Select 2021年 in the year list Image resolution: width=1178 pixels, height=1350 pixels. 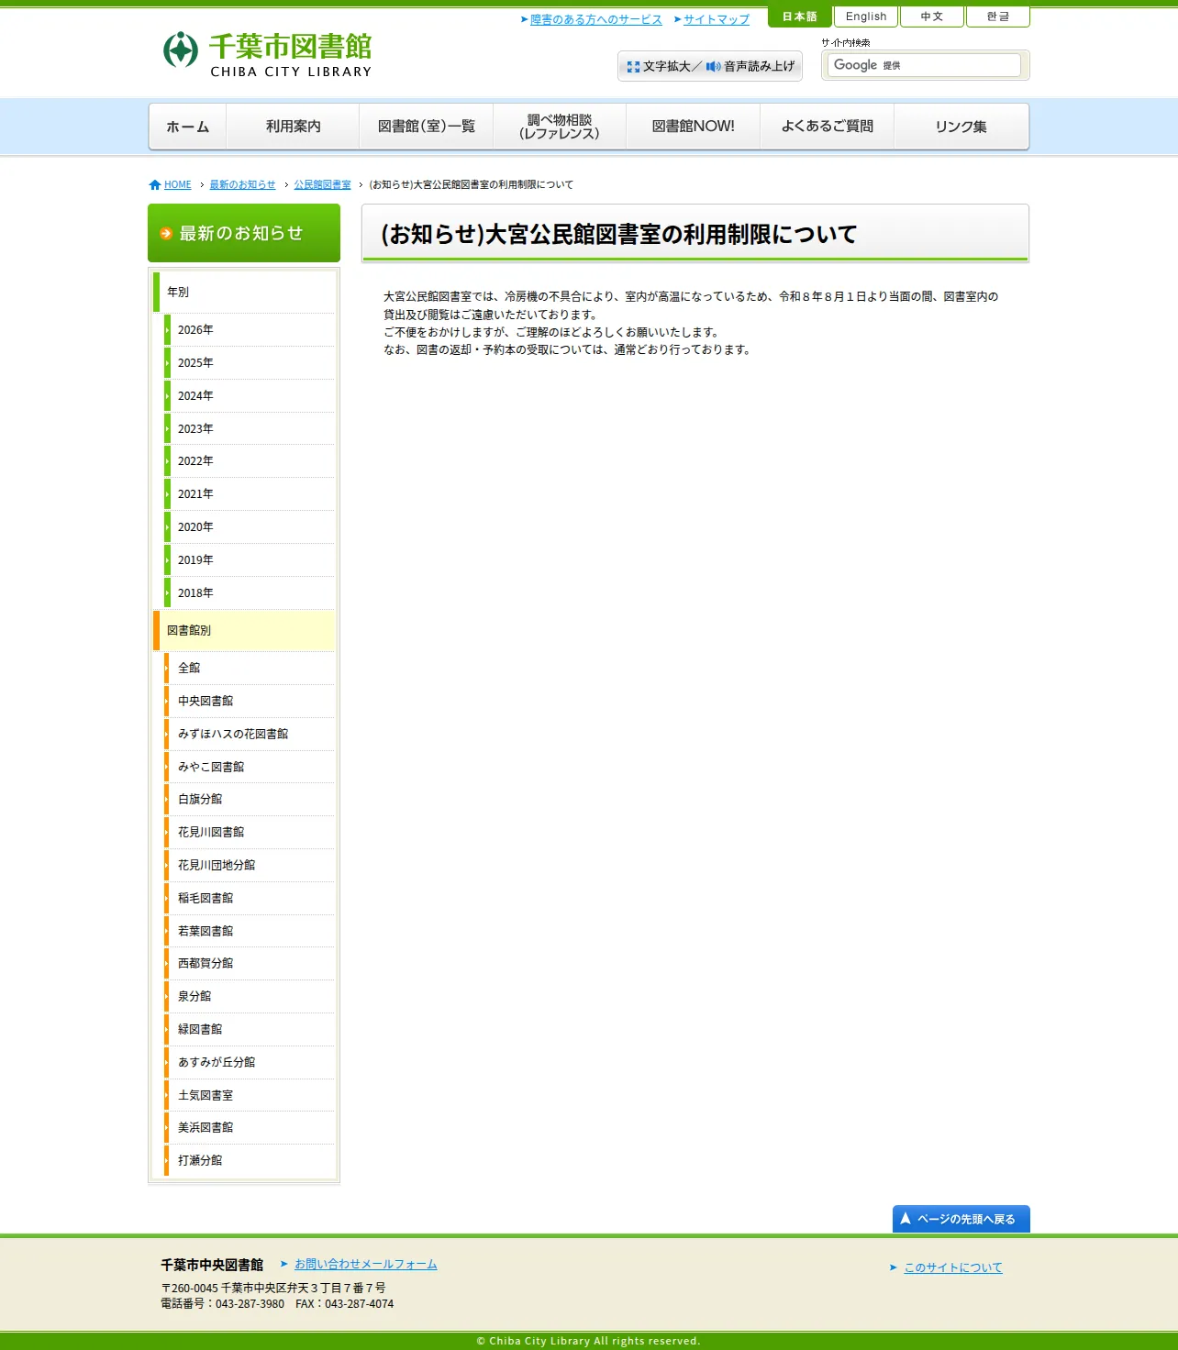tap(250, 494)
